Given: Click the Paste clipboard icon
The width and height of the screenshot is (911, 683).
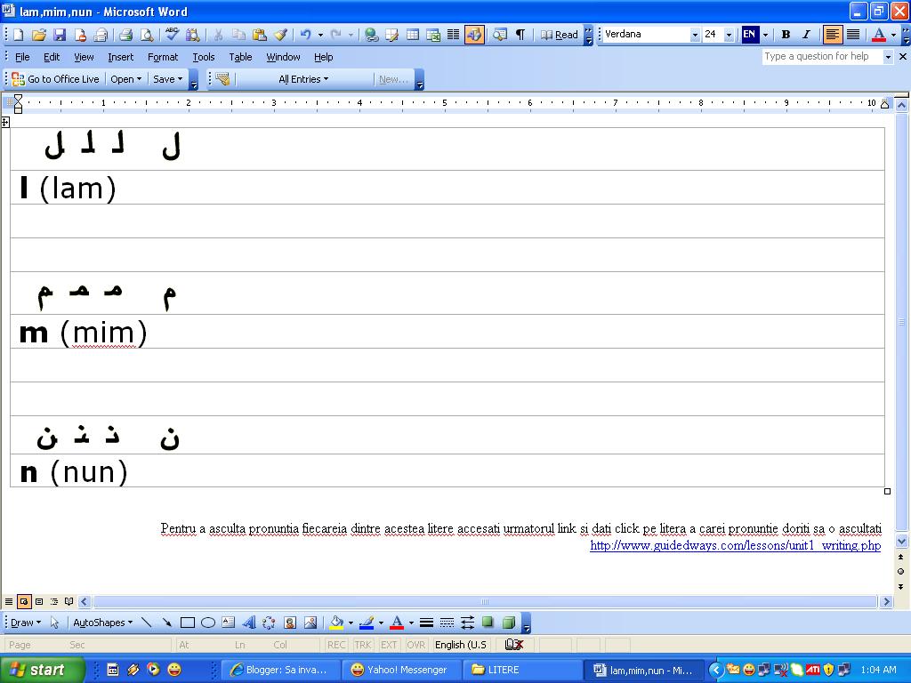Looking at the screenshot, I should pos(260,35).
